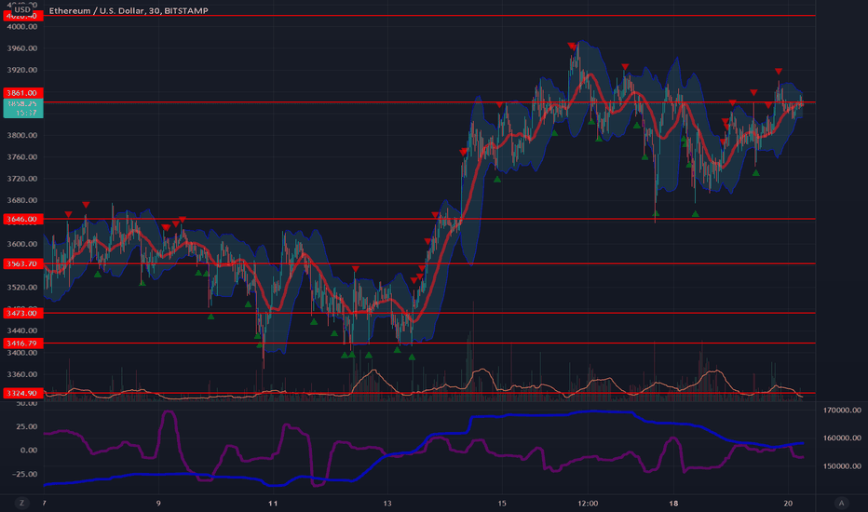Click the 160000.00 right scale value
Image resolution: width=868 pixels, height=512 pixels.
[842, 438]
